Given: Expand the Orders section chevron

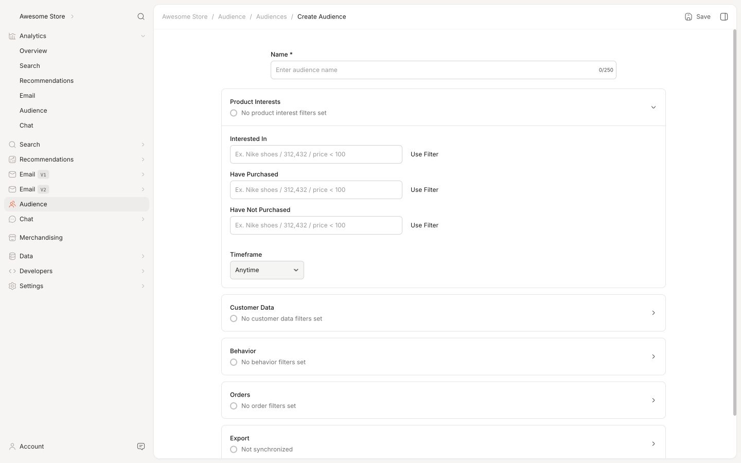Looking at the screenshot, I should pyautogui.click(x=654, y=400).
